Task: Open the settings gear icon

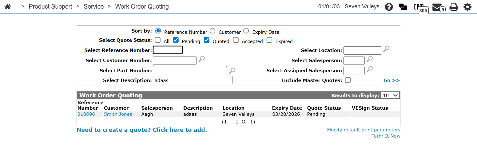Action: pyautogui.click(x=467, y=7)
